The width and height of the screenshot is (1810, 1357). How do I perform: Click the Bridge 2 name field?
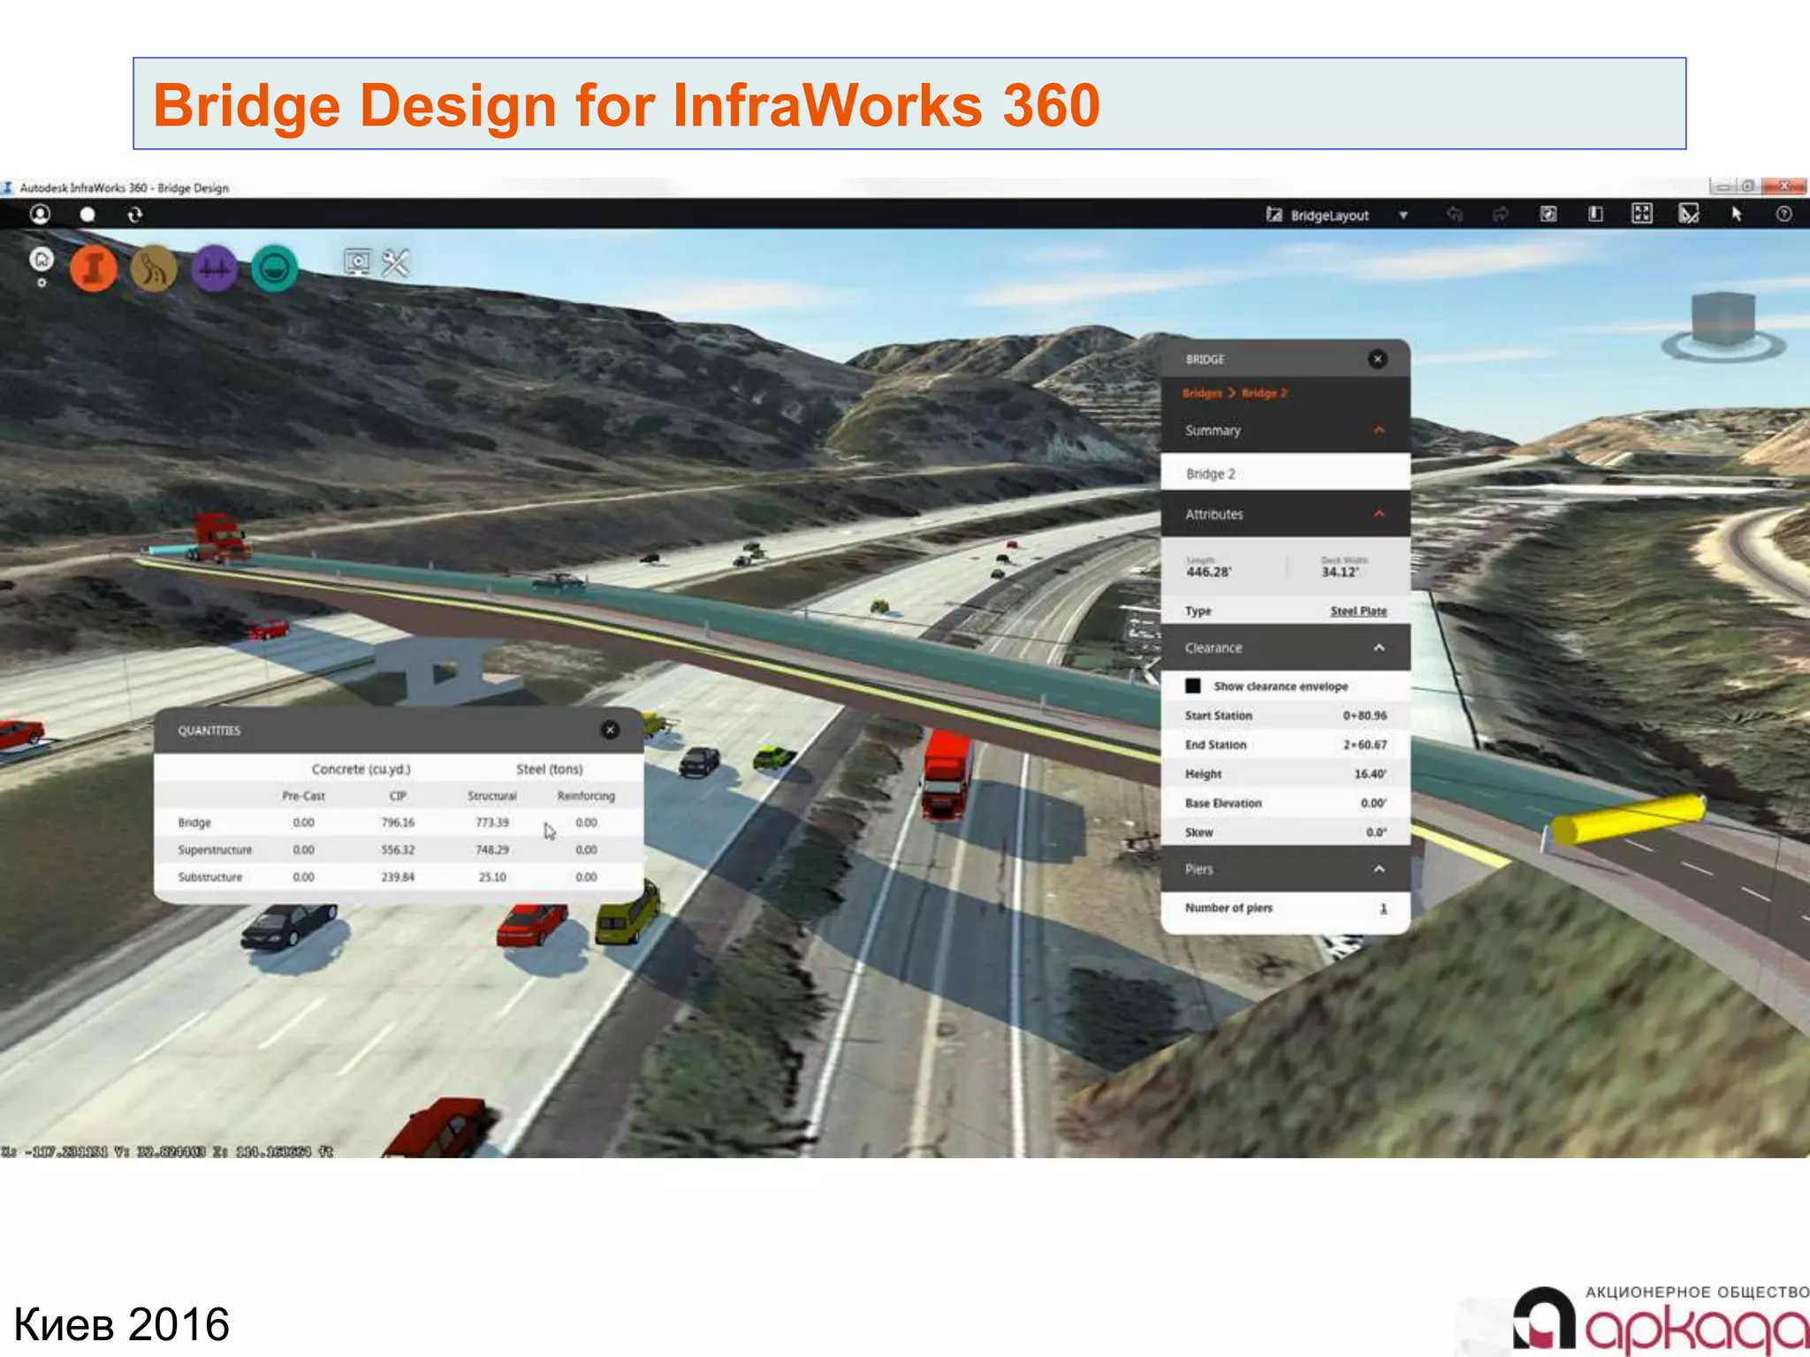tap(1285, 474)
